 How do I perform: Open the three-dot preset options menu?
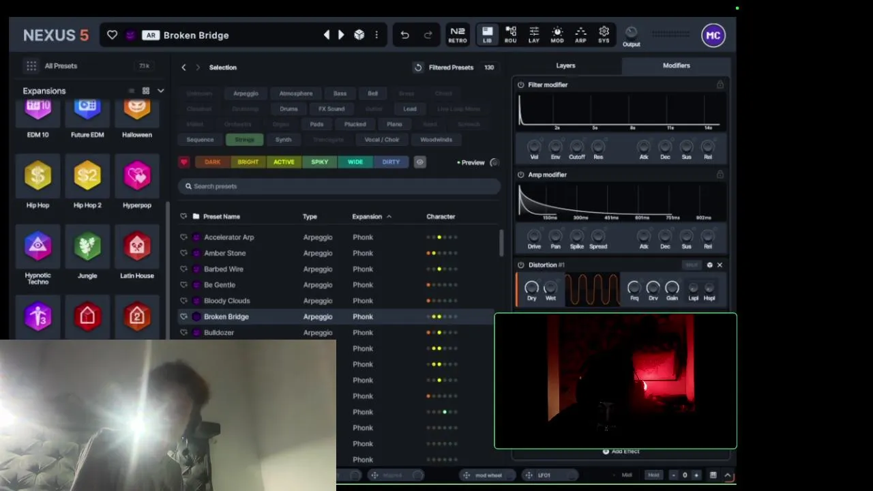pos(376,35)
